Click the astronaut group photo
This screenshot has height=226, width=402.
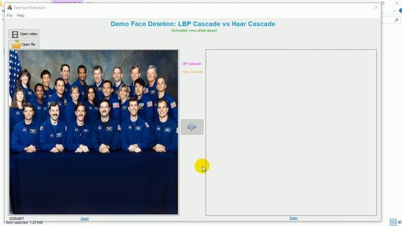coord(94,132)
